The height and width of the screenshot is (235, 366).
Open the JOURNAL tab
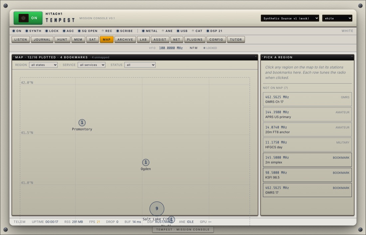pyautogui.click(x=42, y=40)
